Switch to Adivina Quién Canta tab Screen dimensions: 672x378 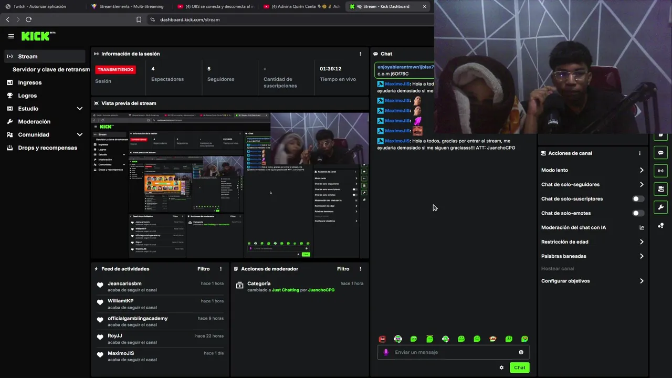tap(302, 6)
